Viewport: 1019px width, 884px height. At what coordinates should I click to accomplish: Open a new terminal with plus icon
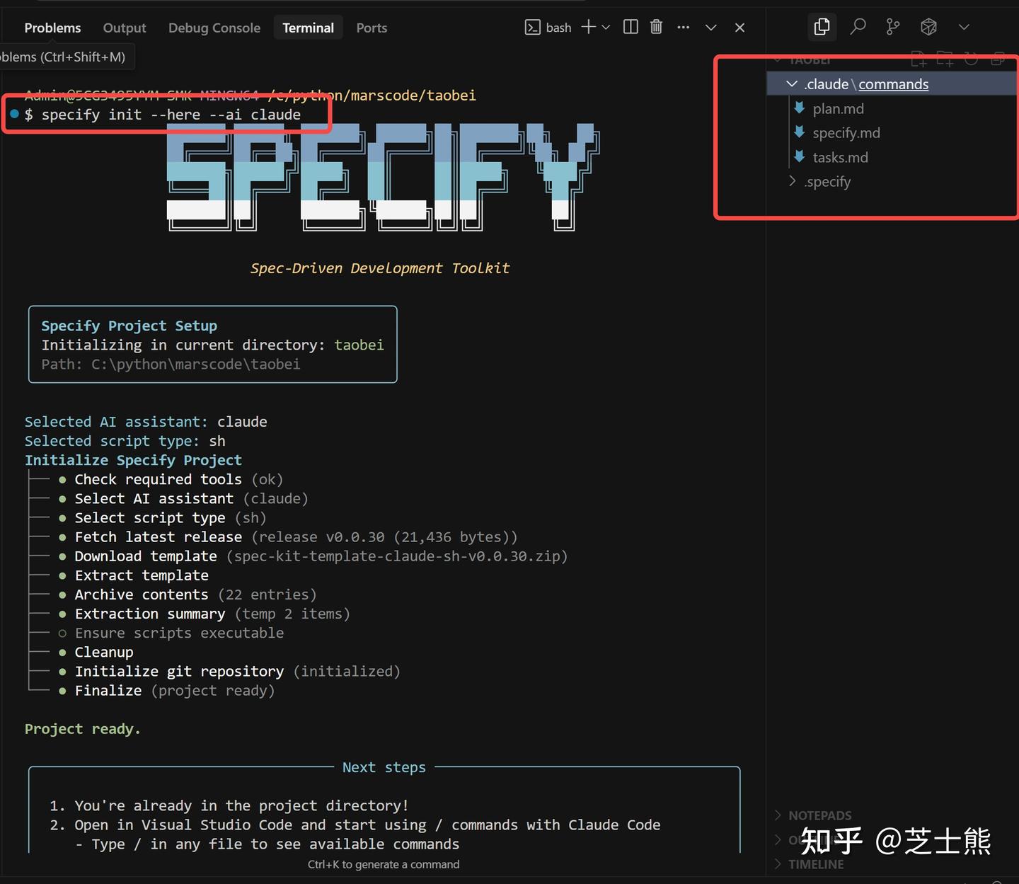pos(588,26)
